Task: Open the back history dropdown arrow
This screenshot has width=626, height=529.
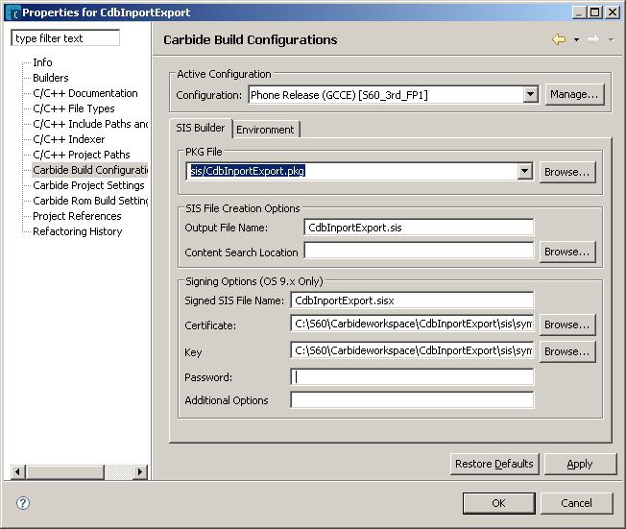Action: pyautogui.click(x=576, y=40)
